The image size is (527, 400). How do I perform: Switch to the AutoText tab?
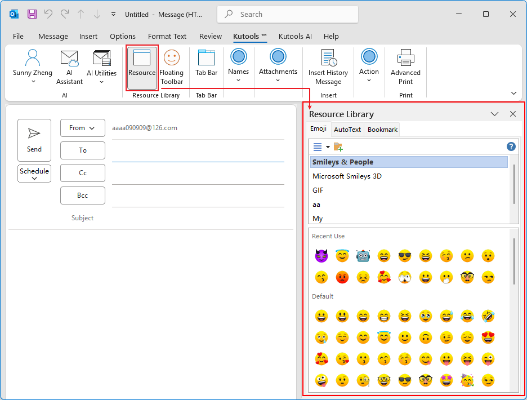(347, 130)
